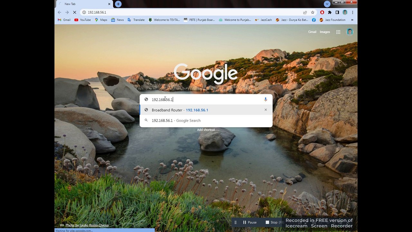Open the Maps bookmark
This screenshot has height=232, width=412.
coord(101,20)
